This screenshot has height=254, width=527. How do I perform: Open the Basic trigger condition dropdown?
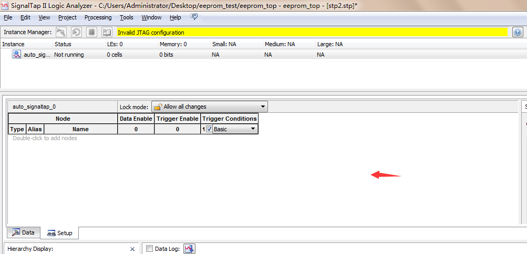235,129
